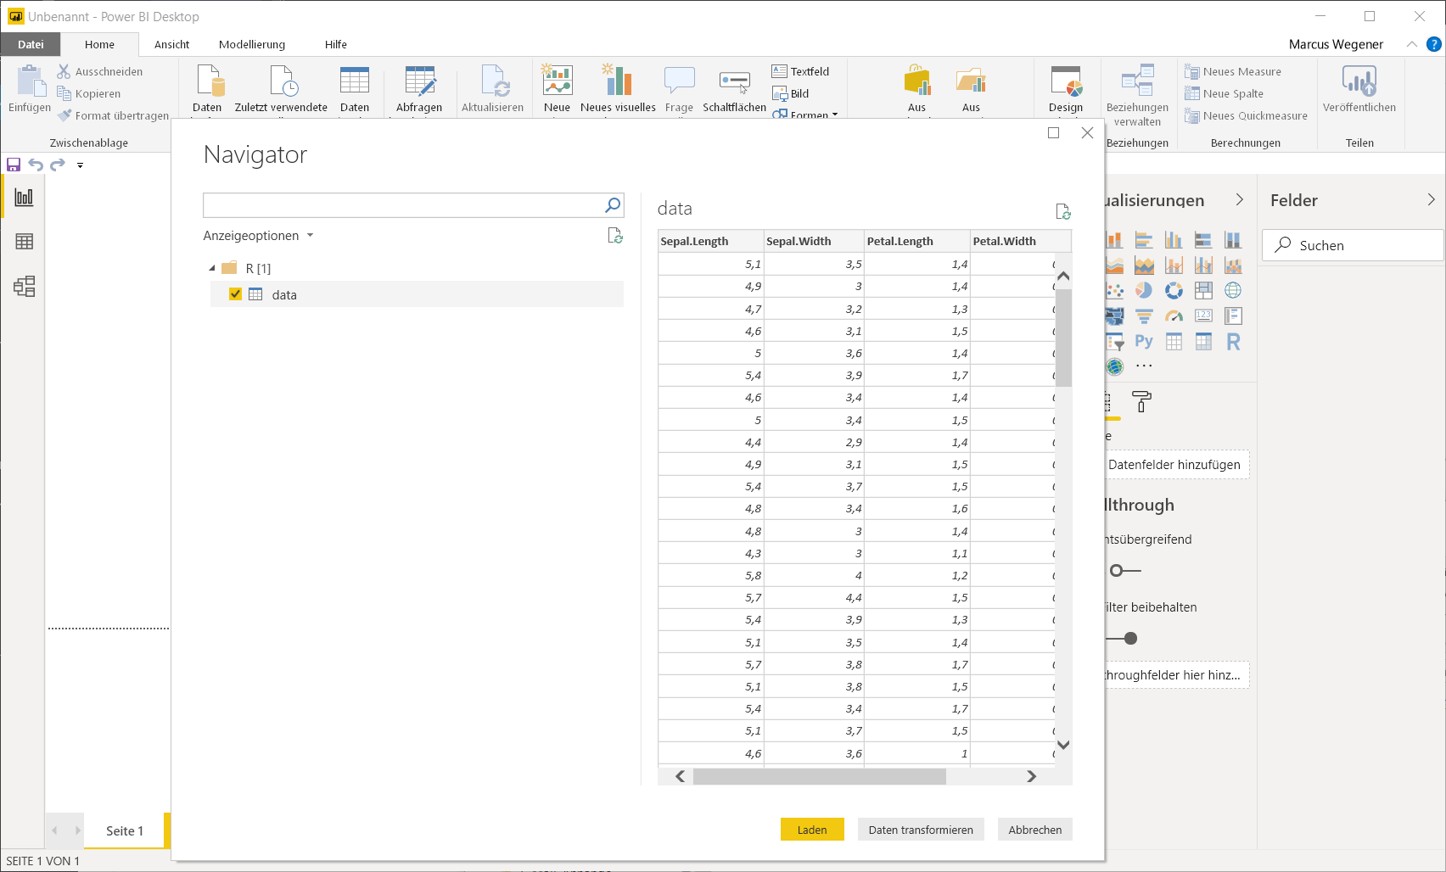Switch to the Data view icon
This screenshot has height=872, width=1446.
pos(24,242)
